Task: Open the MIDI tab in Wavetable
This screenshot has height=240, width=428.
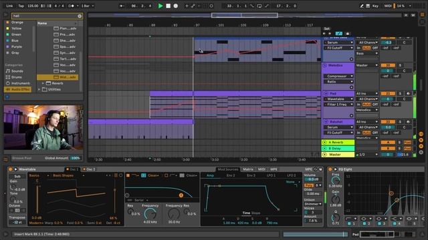Action: tap(261, 169)
